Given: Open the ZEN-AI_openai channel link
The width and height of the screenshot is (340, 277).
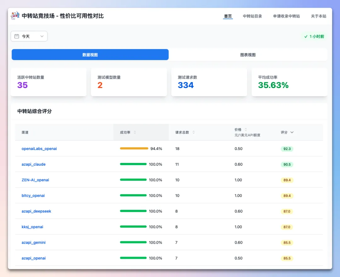Looking at the screenshot, I should 35,180.
